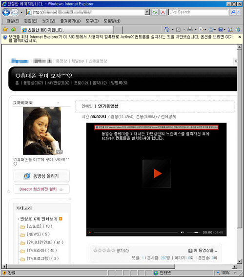The width and height of the screenshot is (244, 277).
Task: Open 동영상(367) channel tab
Action: 33,83
